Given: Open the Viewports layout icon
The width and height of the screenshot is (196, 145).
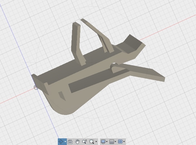Looking at the screenshot, I should pyautogui.click(x=120, y=142).
